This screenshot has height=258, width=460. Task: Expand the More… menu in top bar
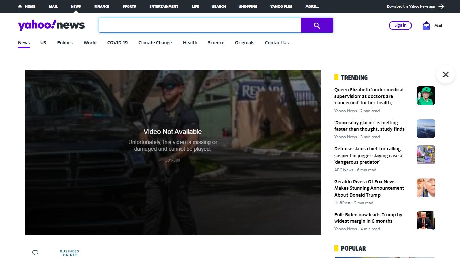pyautogui.click(x=312, y=6)
